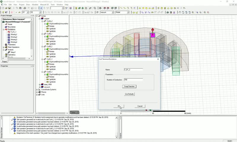The width and height of the screenshot is (237, 142).
Task: Select the Draw Spline tool
Action: click(124, 8)
